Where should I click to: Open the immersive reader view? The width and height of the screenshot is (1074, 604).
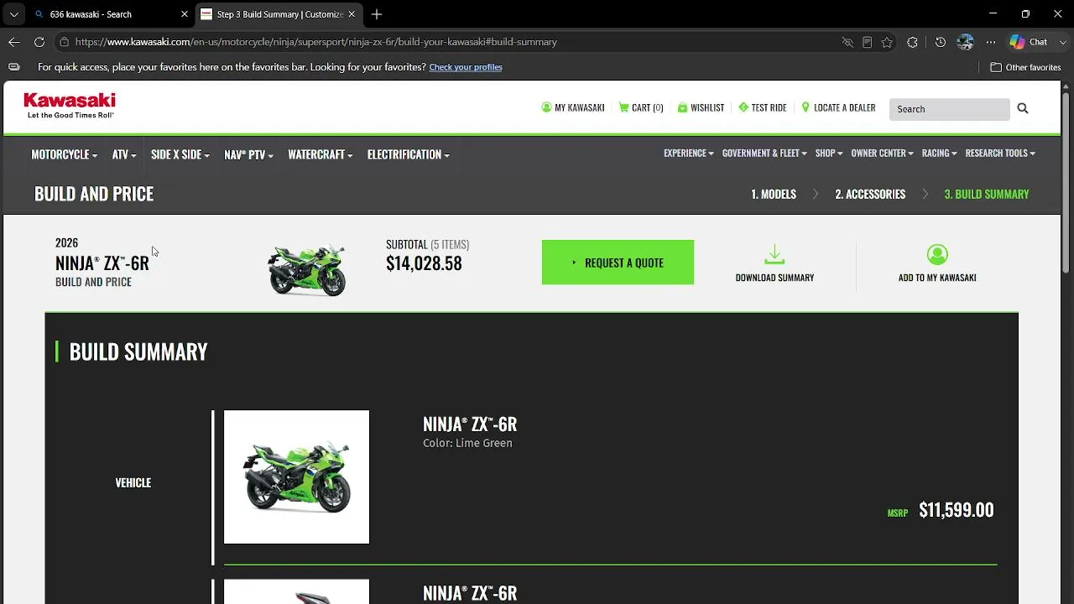(x=867, y=42)
